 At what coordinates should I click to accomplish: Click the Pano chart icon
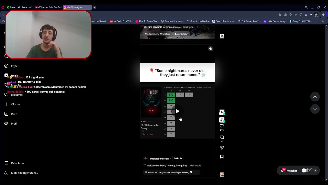pos(6,114)
